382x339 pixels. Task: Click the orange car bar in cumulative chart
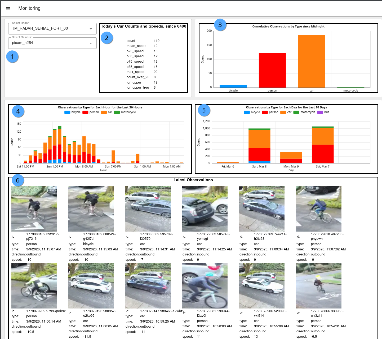coord(312,61)
